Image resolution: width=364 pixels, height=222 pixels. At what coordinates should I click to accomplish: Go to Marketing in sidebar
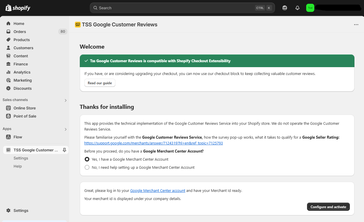coord(23,80)
